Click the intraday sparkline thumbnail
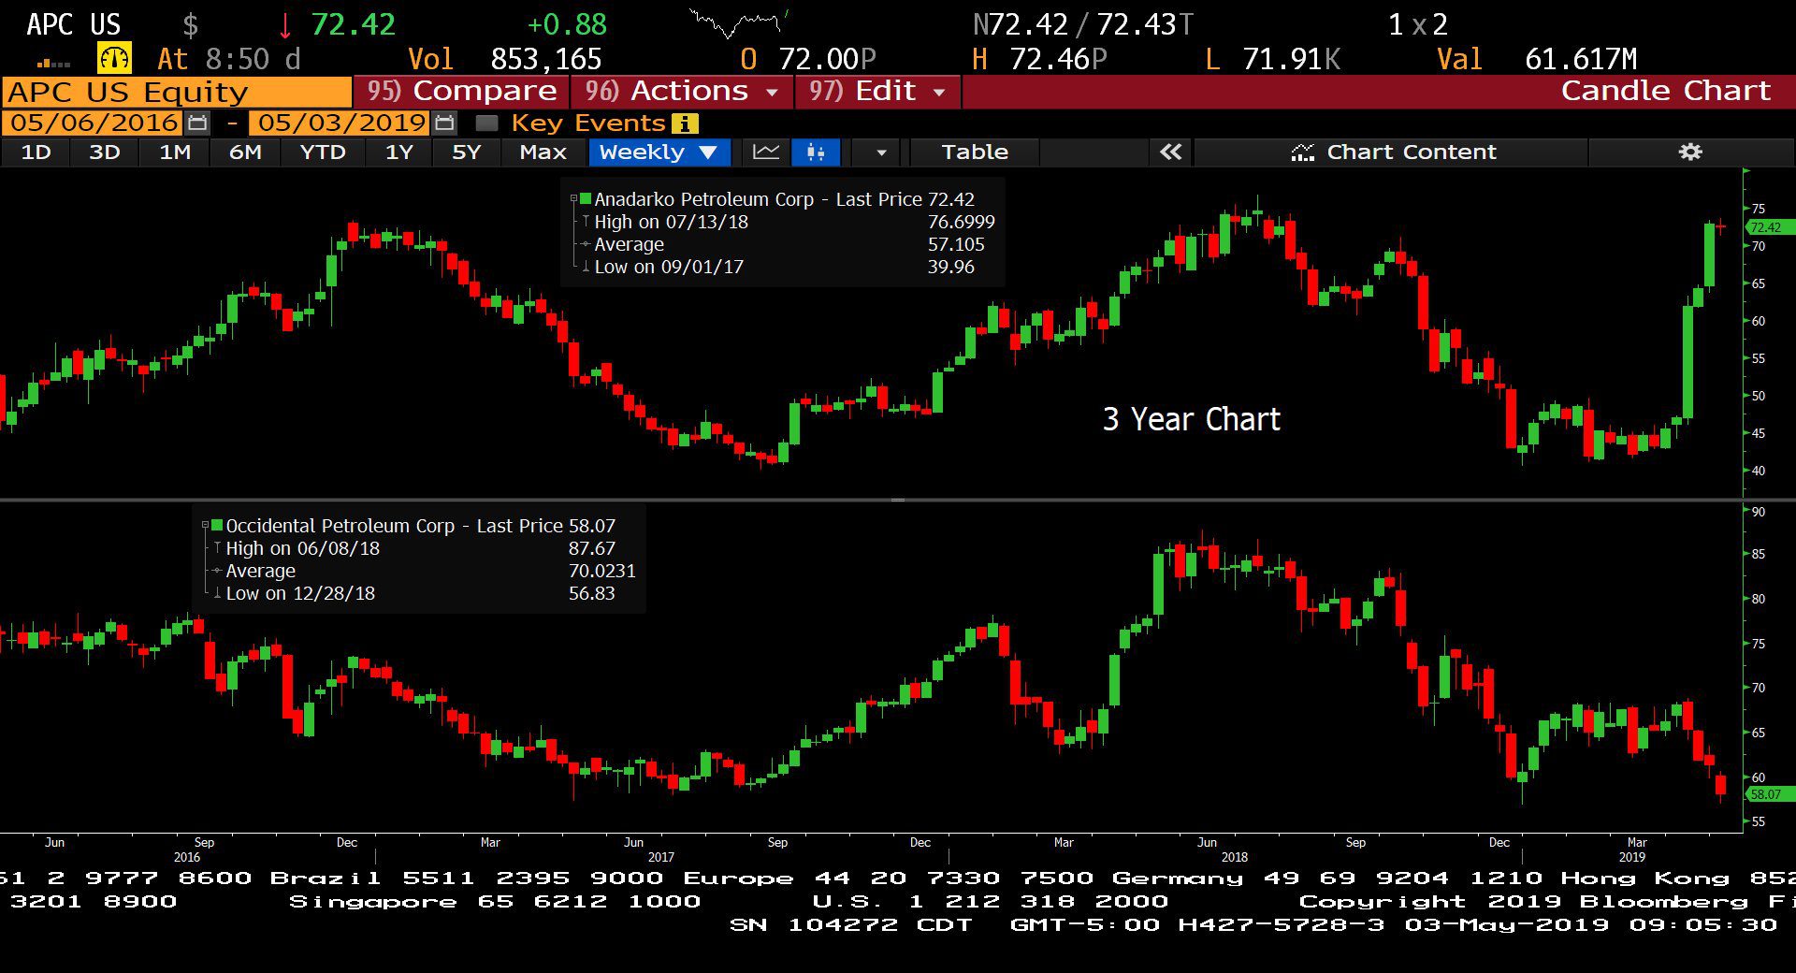The image size is (1796, 973). (738, 23)
